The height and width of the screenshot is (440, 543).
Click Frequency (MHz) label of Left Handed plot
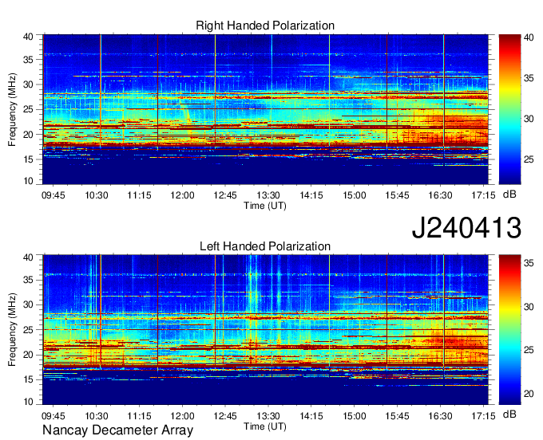12,330
